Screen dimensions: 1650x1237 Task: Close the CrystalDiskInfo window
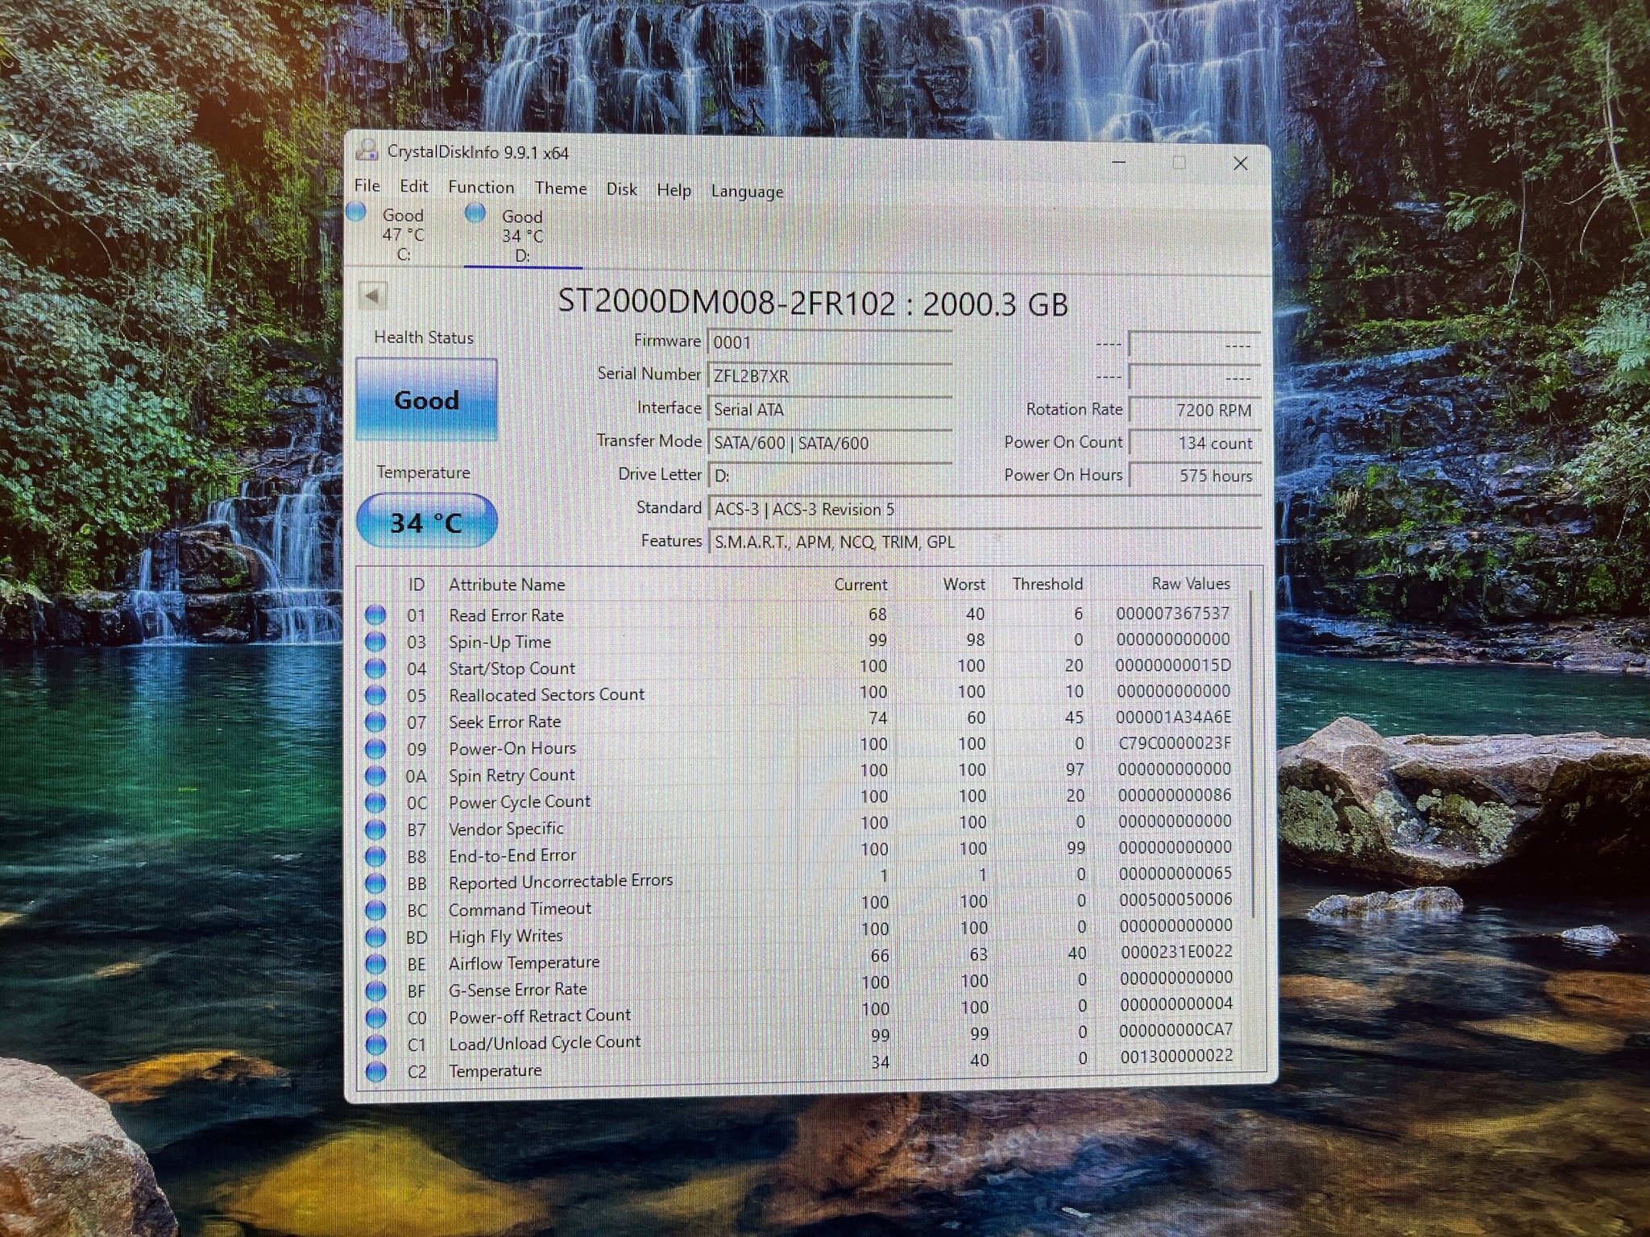[1241, 163]
